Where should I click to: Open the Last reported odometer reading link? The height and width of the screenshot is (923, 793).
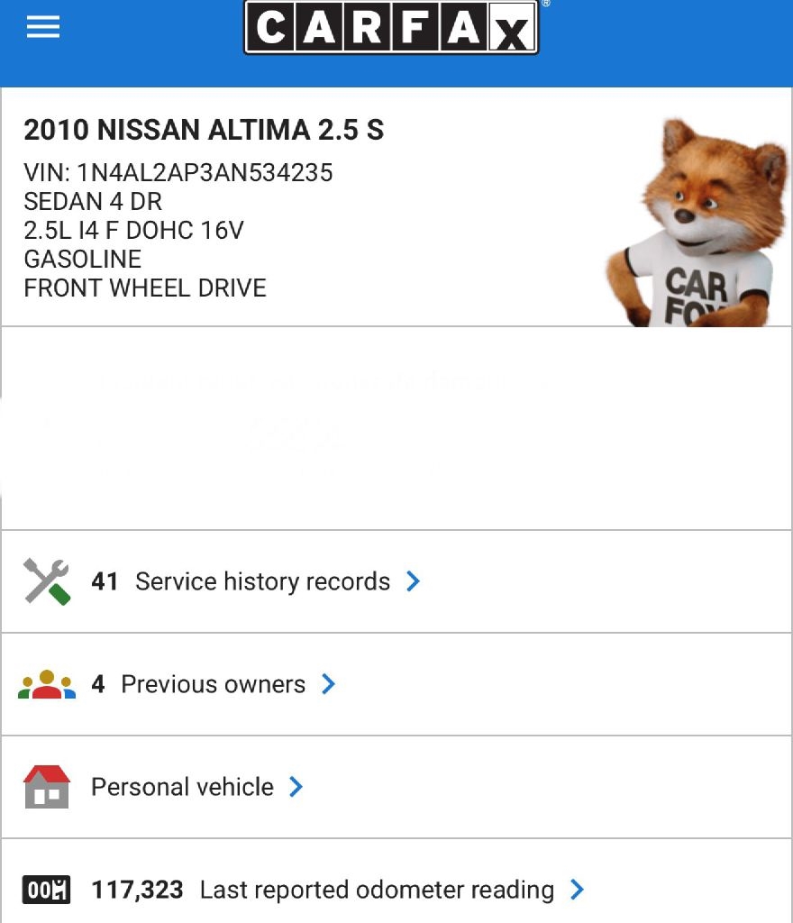tap(377, 891)
